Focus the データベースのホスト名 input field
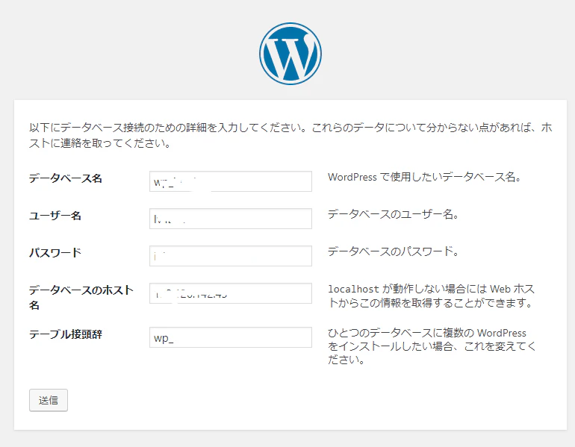The image size is (575, 447). point(231,293)
